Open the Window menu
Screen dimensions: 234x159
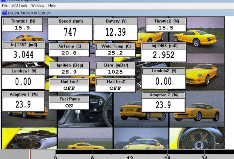tap(37, 6)
